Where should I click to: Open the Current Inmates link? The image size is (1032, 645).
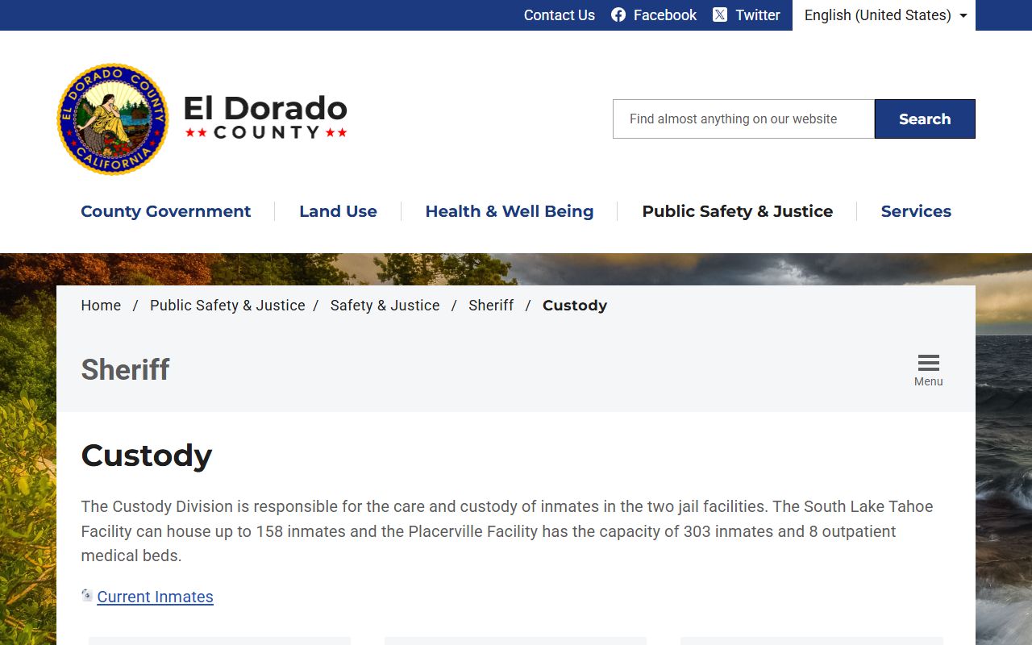[155, 597]
